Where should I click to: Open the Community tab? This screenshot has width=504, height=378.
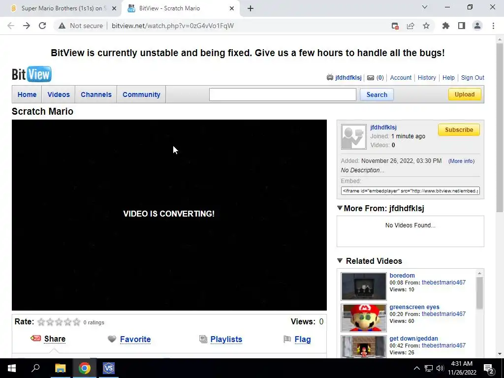click(141, 94)
